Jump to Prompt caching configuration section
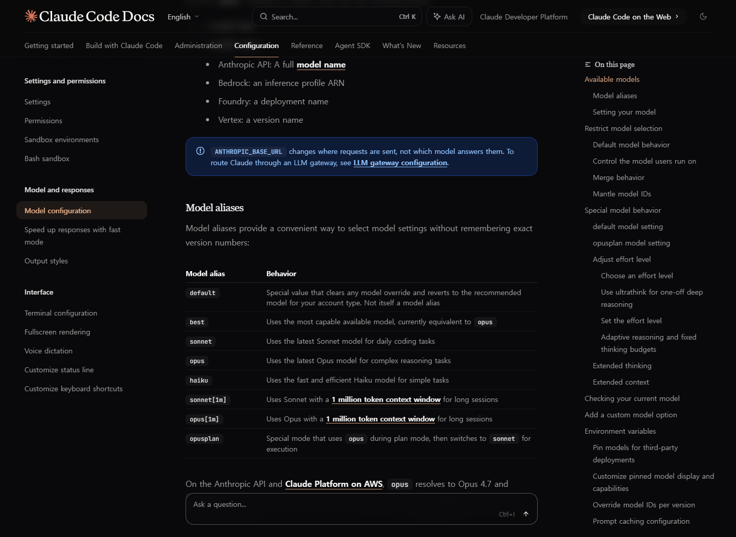The image size is (736, 537). pos(641,521)
